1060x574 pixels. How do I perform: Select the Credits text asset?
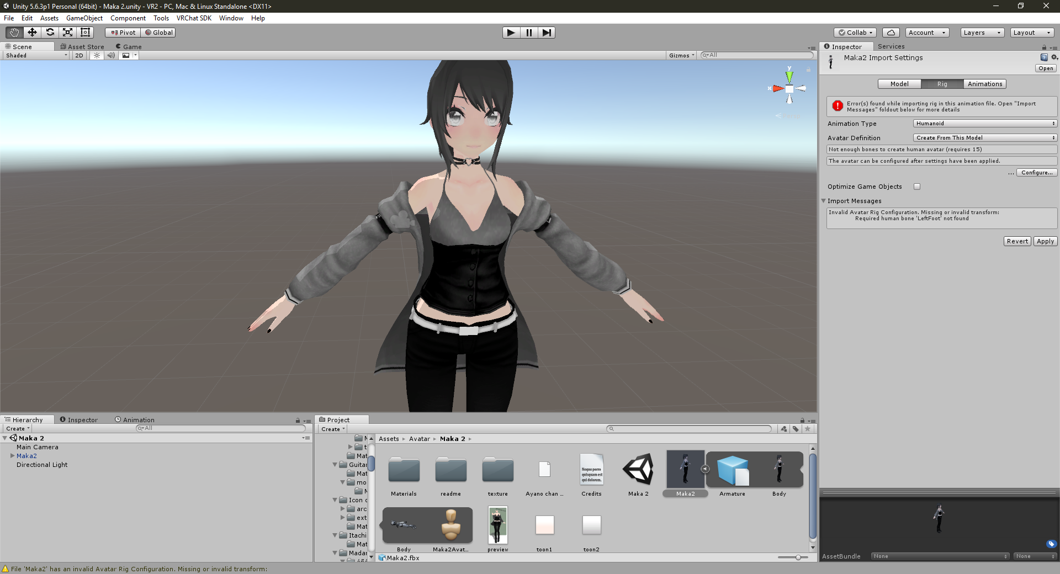click(592, 475)
